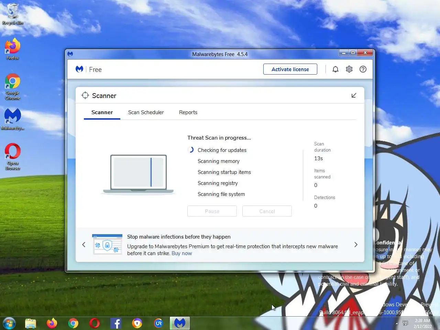
Task: Click the 'Scanning startup items' step
Action: click(x=224, y=172)
